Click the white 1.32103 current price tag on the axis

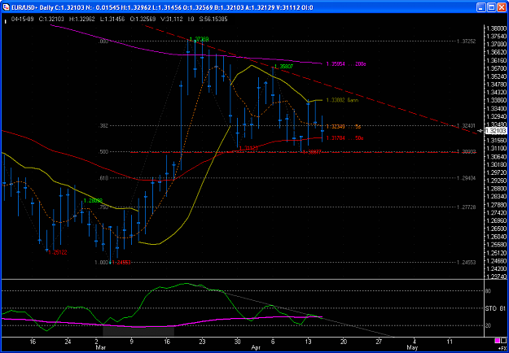tap(495, 130)
